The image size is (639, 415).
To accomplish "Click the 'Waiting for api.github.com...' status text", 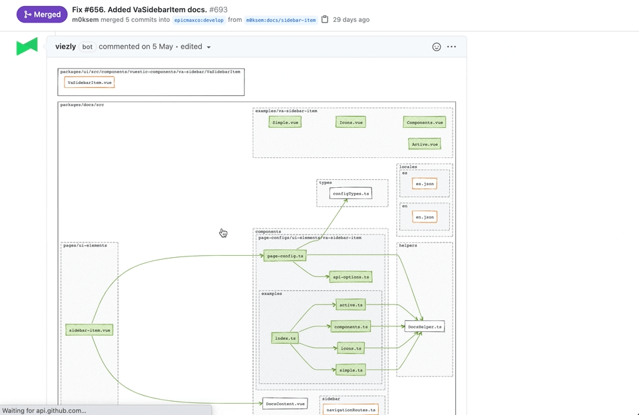I will pyautogui.click(x=44, y=410).
